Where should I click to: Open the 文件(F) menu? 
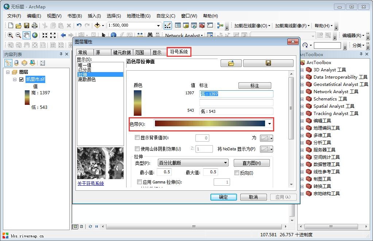pyautogui.click(x=14, y=16)
